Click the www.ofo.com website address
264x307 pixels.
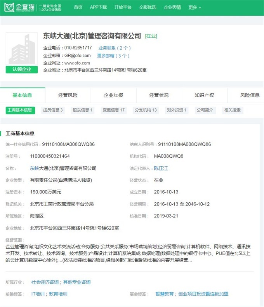pos(77,63)
